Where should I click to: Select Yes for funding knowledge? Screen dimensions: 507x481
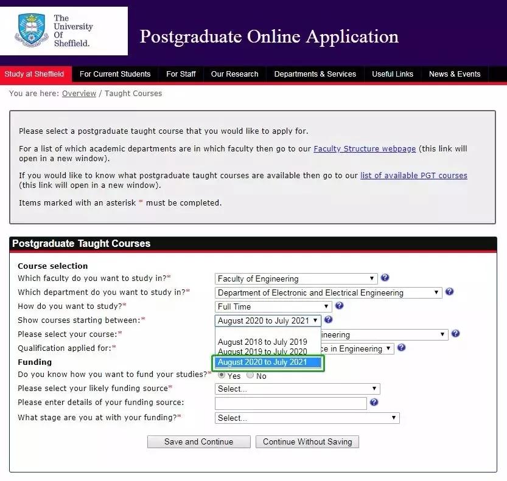tap(222, 375)
